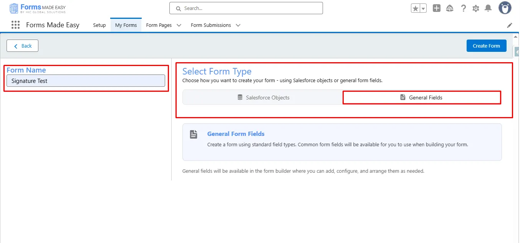Screen dimensions: 520x243
Task: Open the Trailhead guidance icon
Action: 450,8
